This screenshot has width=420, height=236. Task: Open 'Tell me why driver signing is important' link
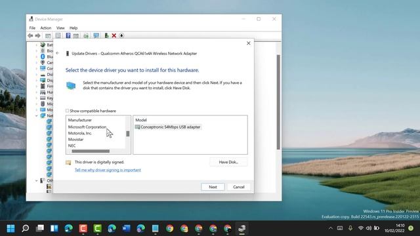click(x=108, y=170)
